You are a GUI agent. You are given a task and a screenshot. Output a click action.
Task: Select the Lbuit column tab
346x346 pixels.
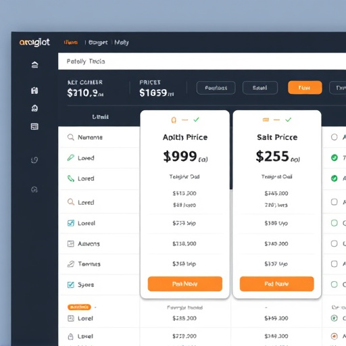click(x=100, y=117)
